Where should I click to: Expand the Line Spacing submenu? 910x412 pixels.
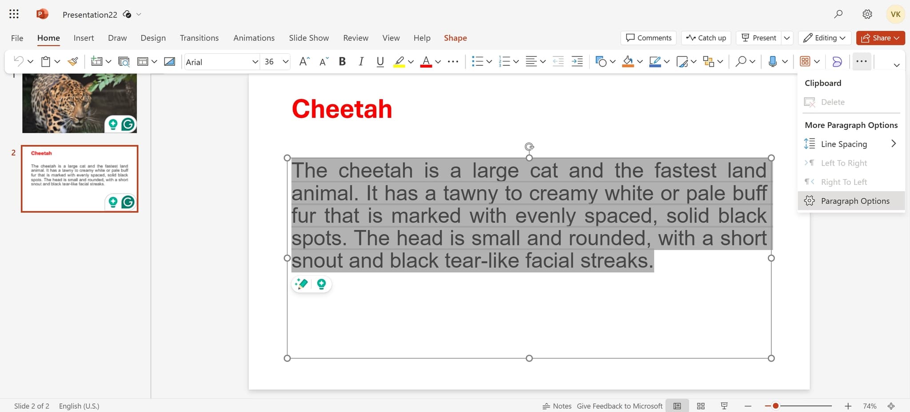pos(844,144)
